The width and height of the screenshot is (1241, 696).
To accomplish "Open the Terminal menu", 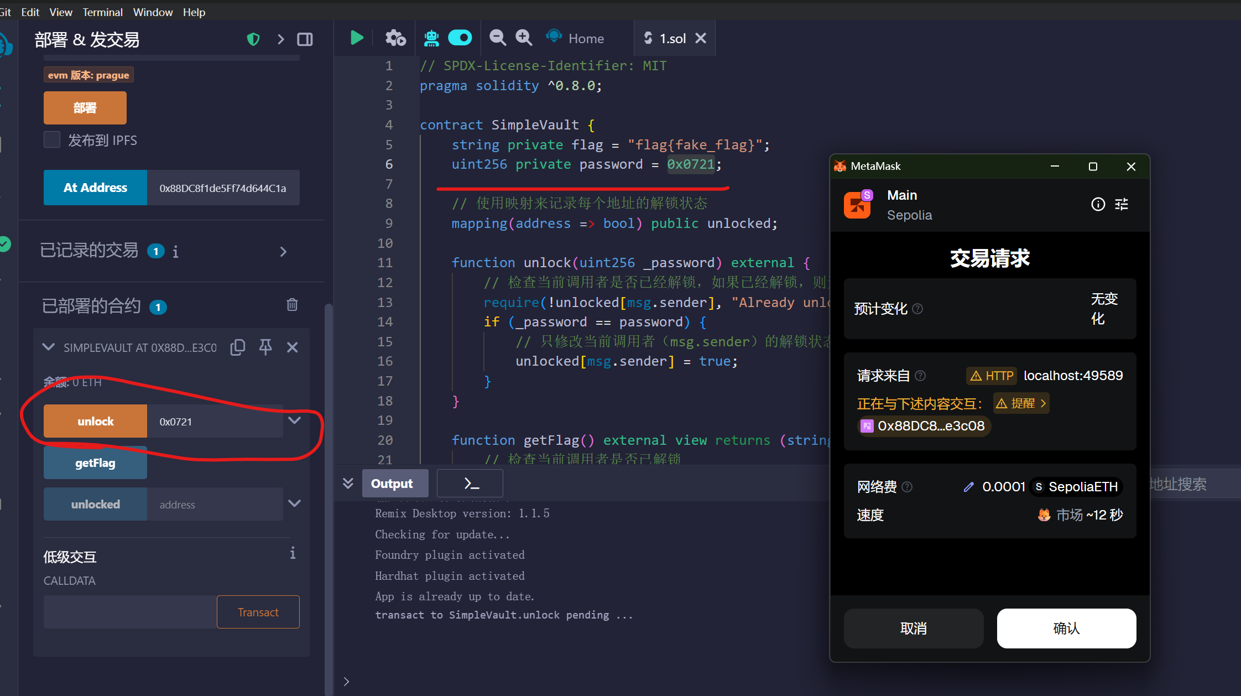I will [x=102, y=12].
